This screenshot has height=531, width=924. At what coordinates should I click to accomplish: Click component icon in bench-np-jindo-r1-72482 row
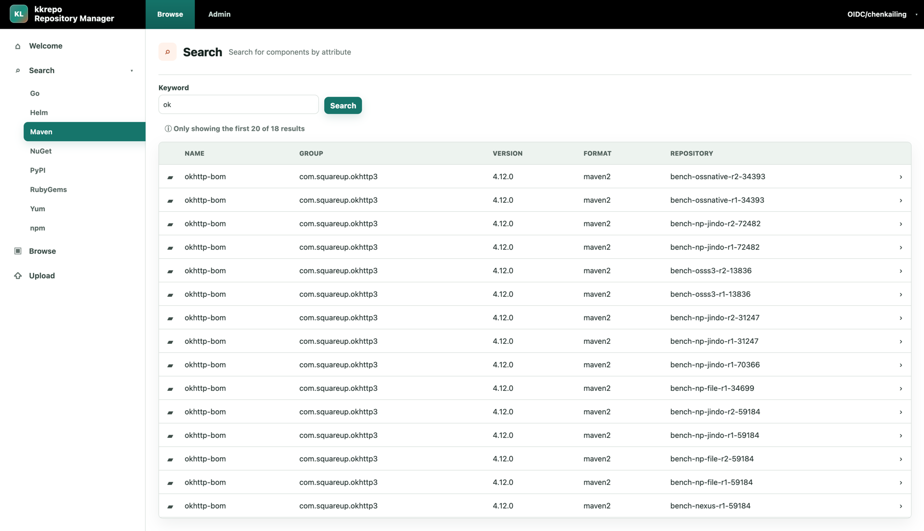coord(170,248)
